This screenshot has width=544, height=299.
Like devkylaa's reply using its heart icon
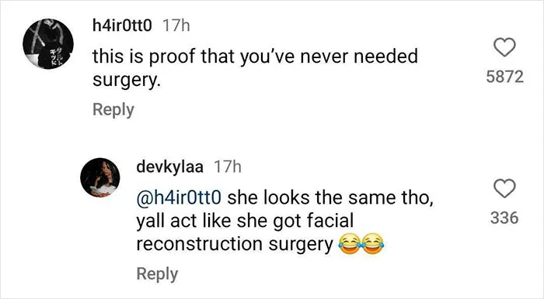click(x=504, y=188)
